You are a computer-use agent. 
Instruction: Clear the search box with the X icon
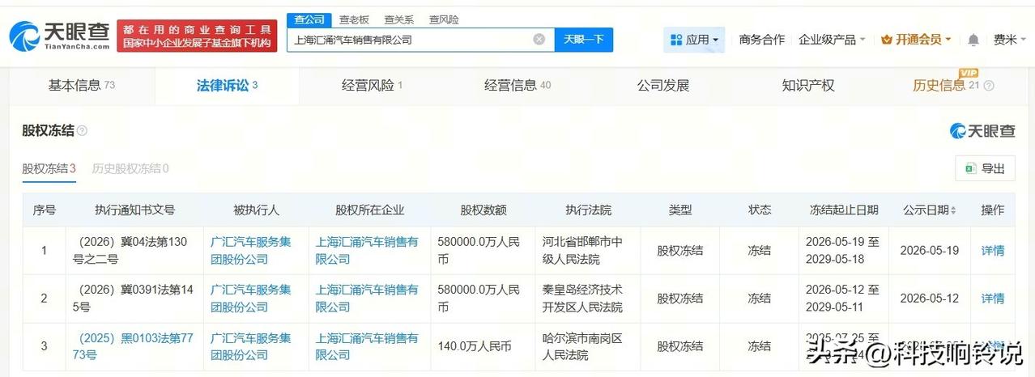tap(539, 39)
